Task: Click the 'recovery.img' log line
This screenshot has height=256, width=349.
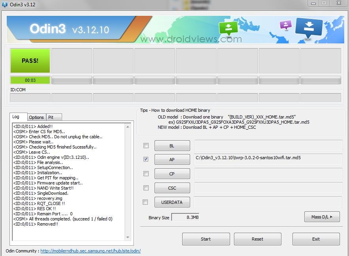Action: pyautogui.click(x=38, y=198)
